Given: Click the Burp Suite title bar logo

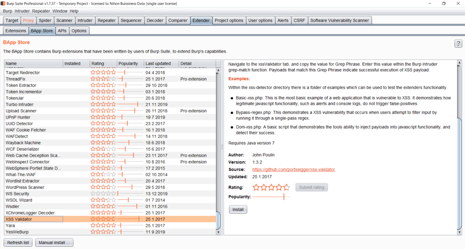Looking at the screenshot, I should pyautogui.click(x=3, y=3).
